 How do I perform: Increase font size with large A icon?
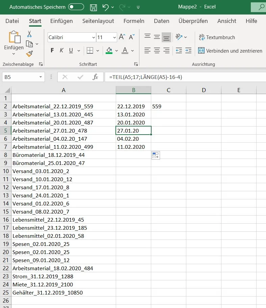pos(122,37)
